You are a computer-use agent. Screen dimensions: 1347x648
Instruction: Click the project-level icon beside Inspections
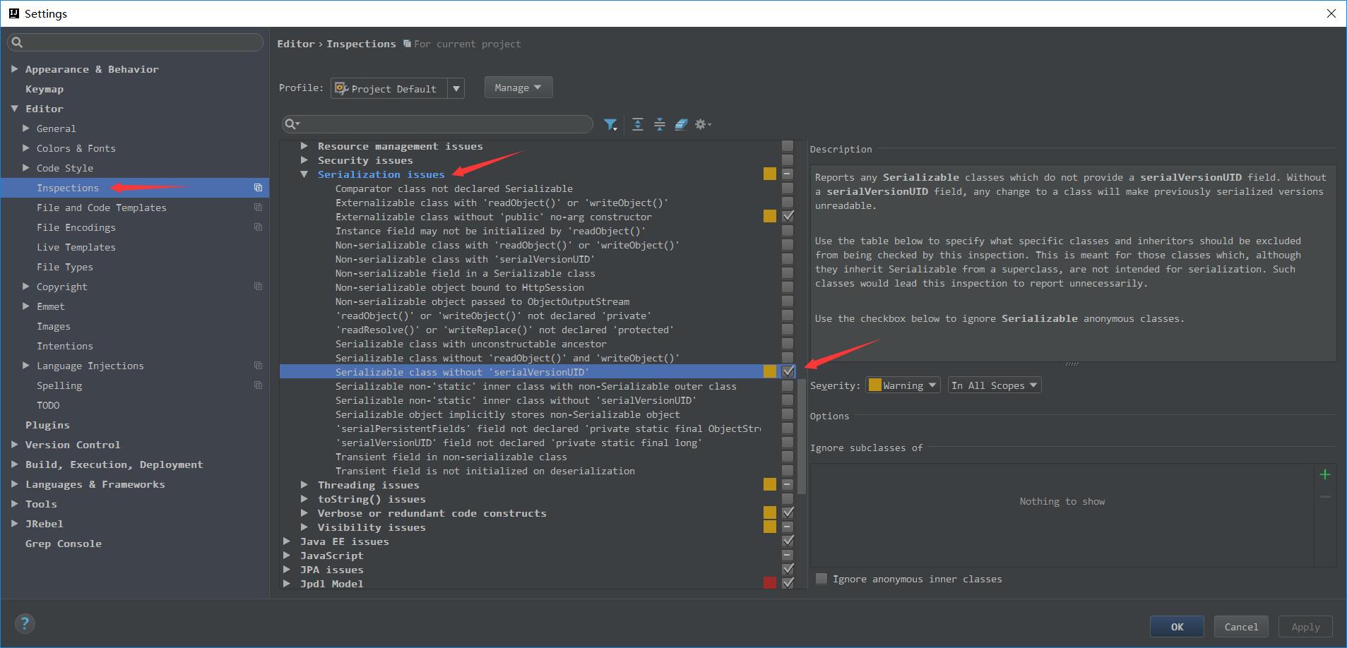tap(258, 188)
